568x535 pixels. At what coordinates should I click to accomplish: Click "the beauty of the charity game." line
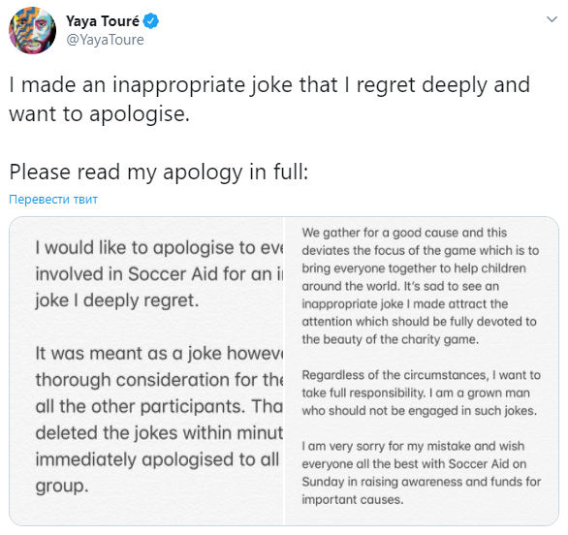(391, 339)
